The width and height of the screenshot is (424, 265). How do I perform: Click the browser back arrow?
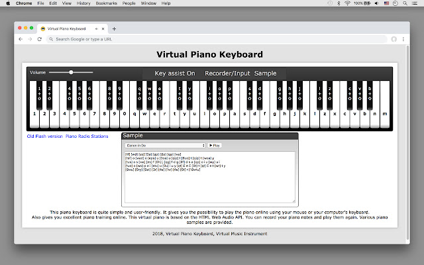pyautogui.click(x=21, y=39)
